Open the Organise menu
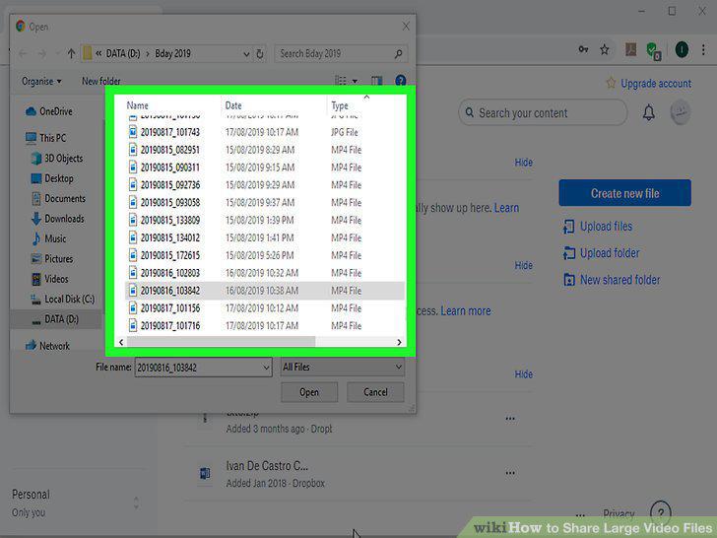 coord(41,82)
